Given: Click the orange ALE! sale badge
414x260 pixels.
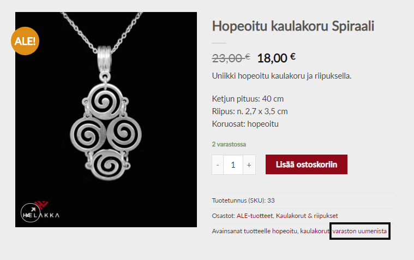Looking at the screenshot, I should (x=25, y=41).
